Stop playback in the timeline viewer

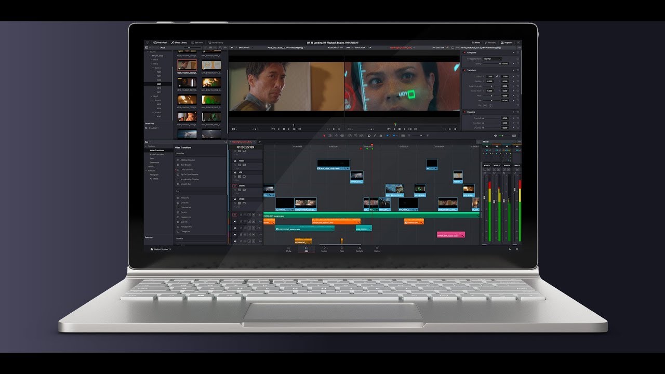tap(401, 129)
